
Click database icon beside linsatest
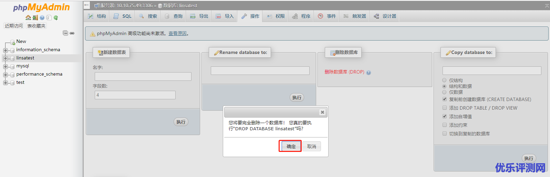(12, 58)
